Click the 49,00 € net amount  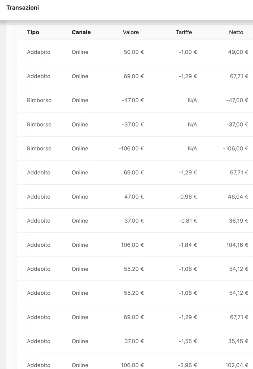coord(238,52)
